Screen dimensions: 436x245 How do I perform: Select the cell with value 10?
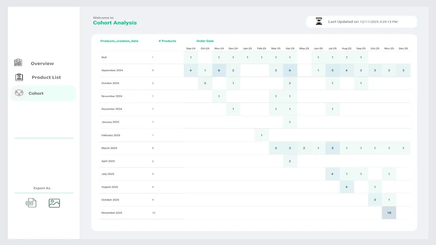pyautogui.click(x=389, y=213)
